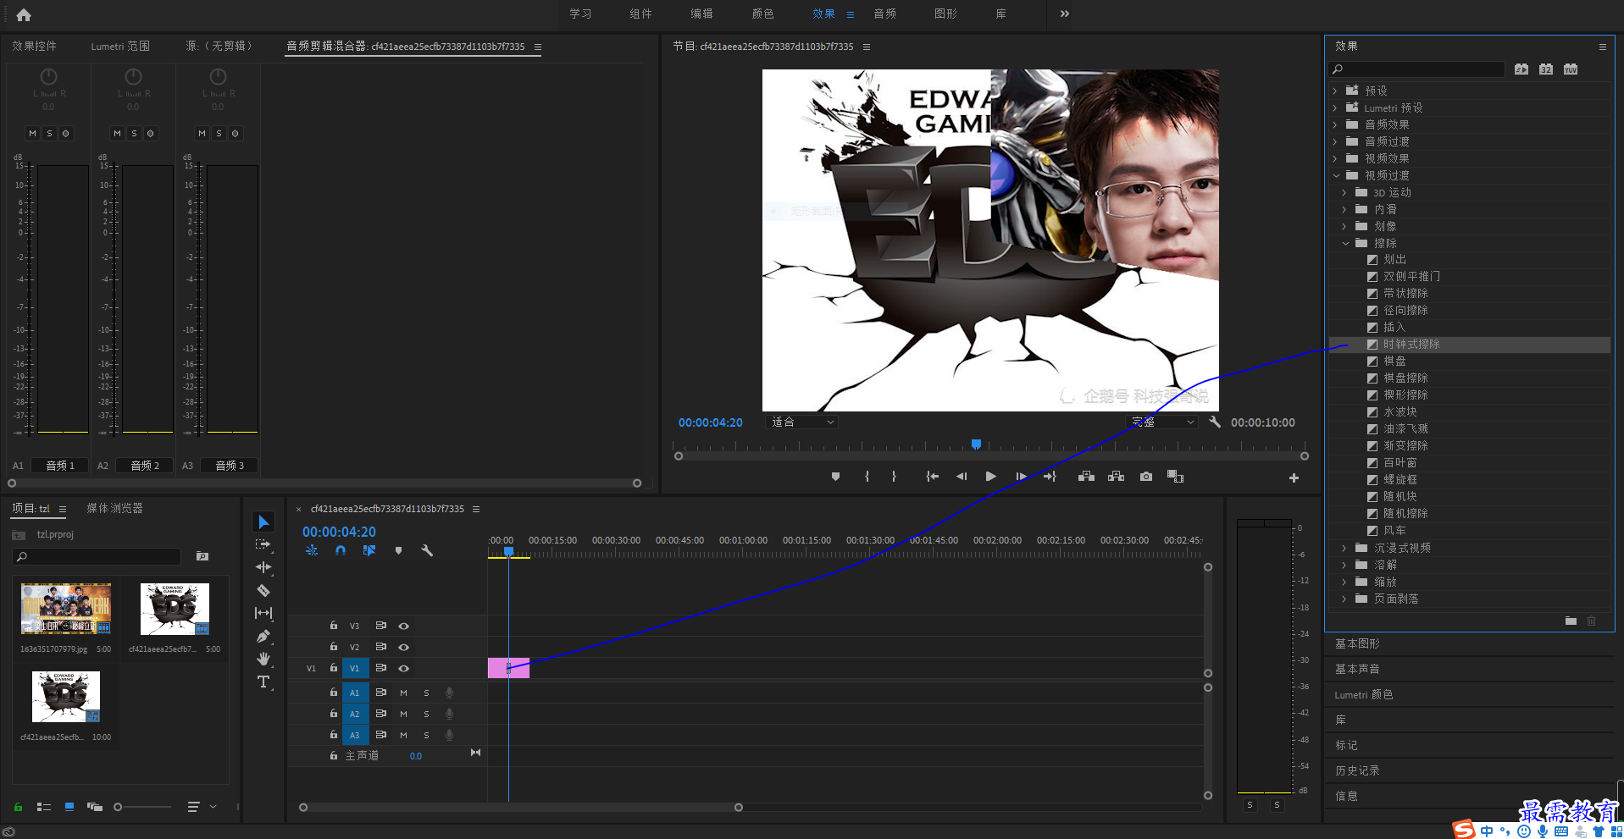The image size is (1624, 839).
Task: Open the 基本图形 panel
Action: point(1357,643)
